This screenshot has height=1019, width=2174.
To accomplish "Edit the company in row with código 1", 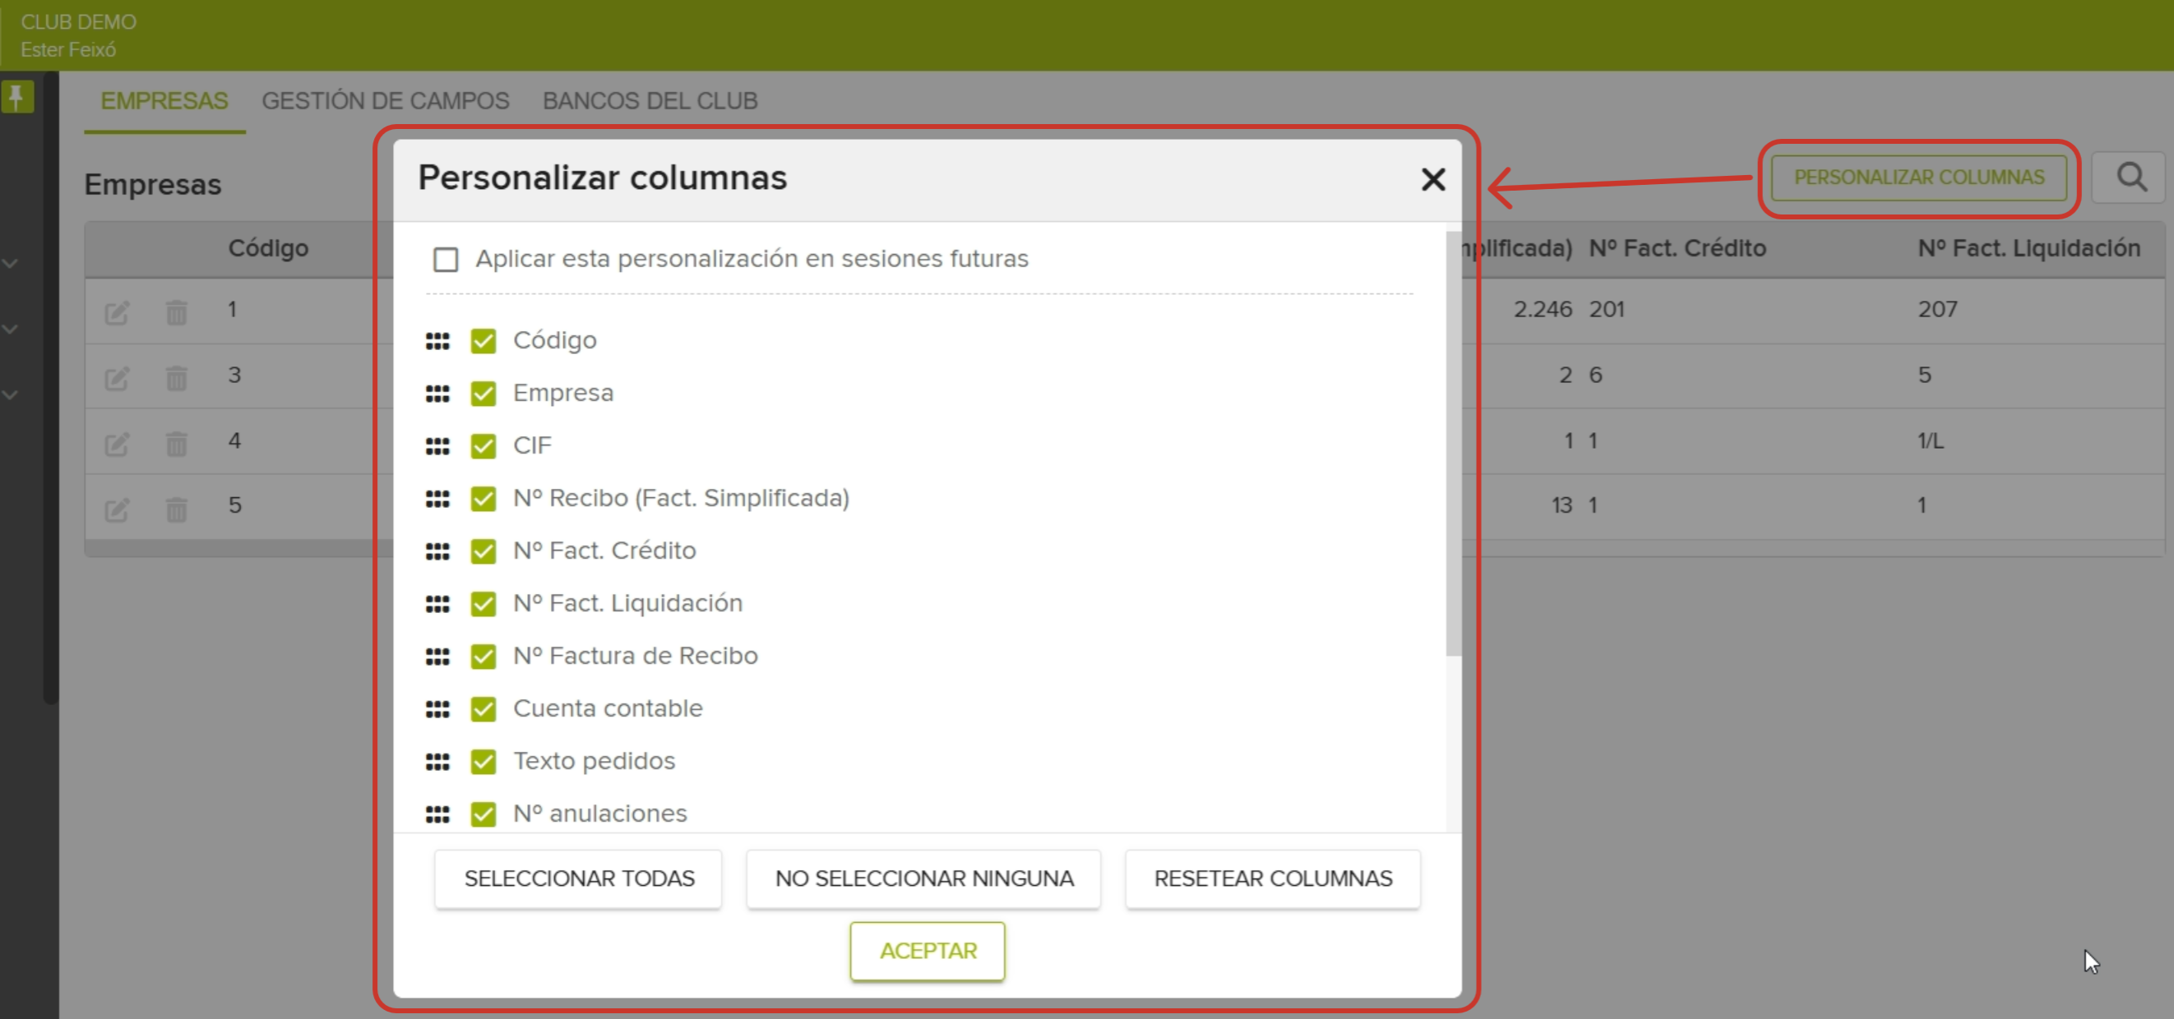I will [118, 313].
